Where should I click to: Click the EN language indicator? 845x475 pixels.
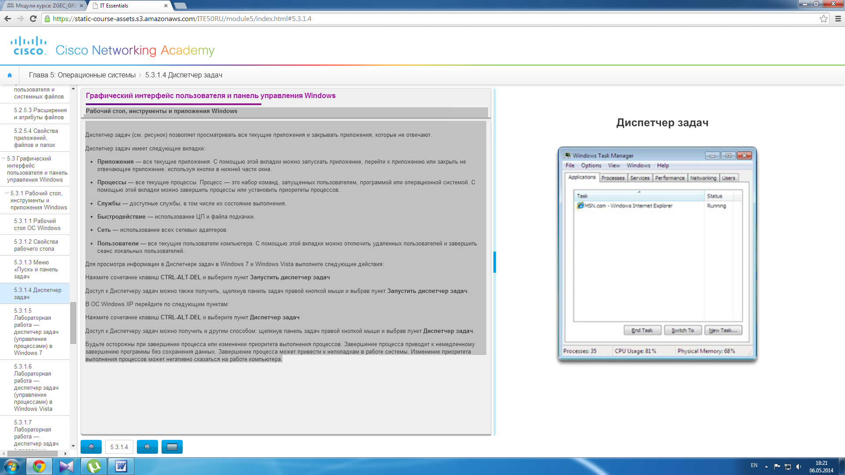pos(754,465)
